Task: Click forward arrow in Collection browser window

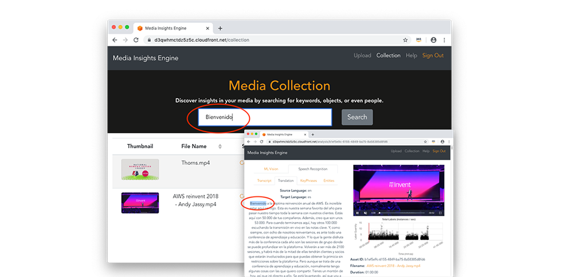Action: tap(126, 40)
